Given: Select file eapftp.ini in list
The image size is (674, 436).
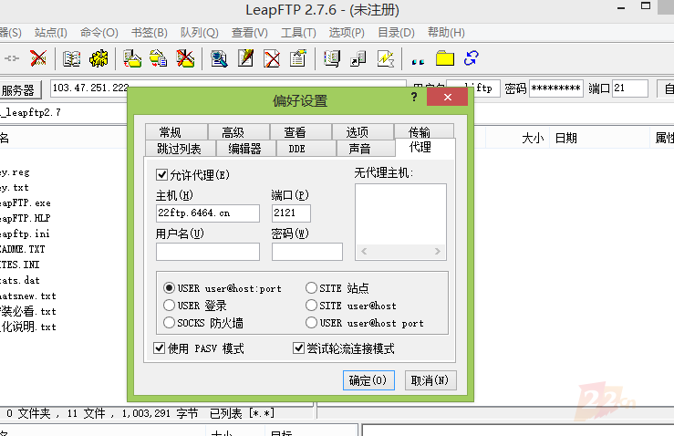Looking at the screenshot, I should 25,234.
